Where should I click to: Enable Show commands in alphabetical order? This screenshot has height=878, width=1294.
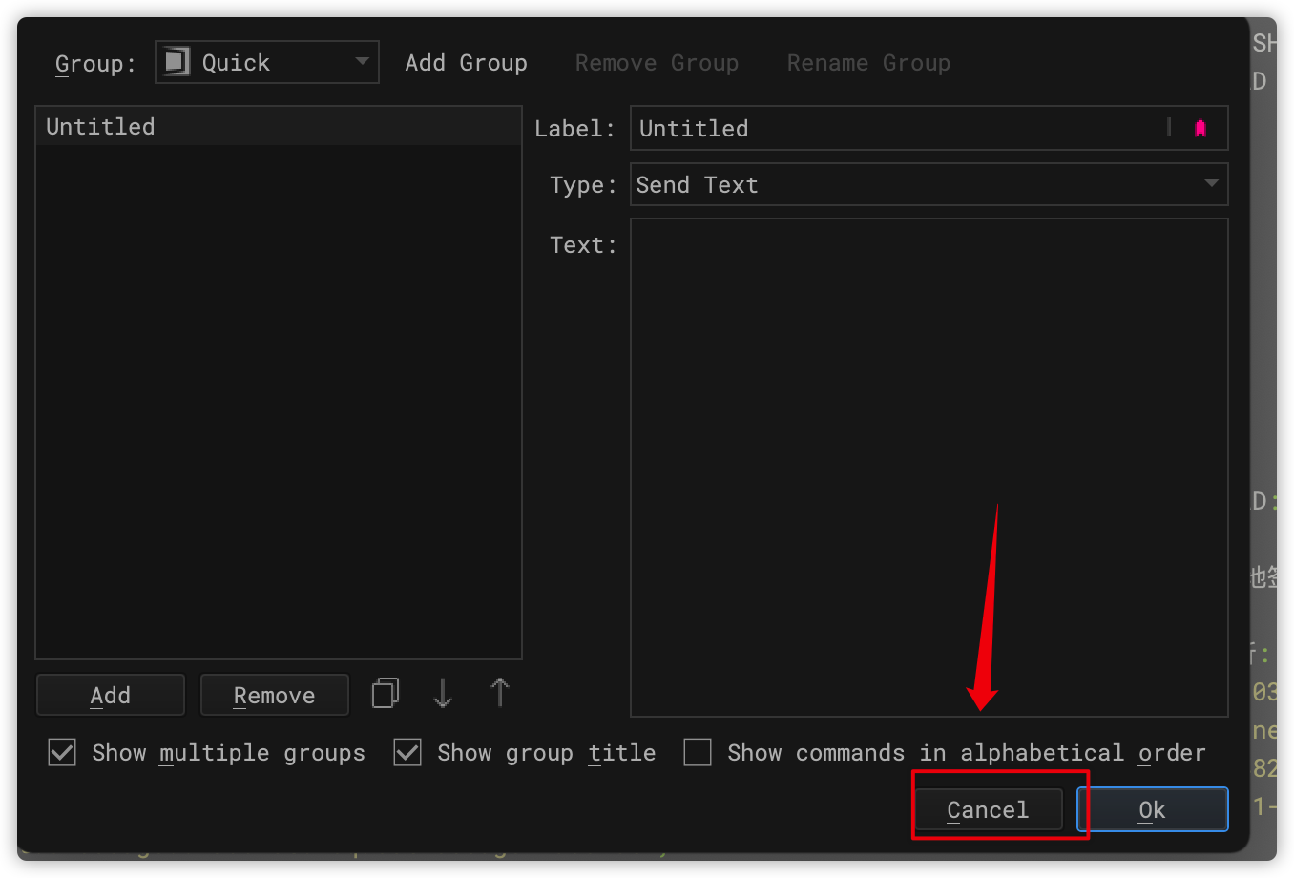(698, 752)
